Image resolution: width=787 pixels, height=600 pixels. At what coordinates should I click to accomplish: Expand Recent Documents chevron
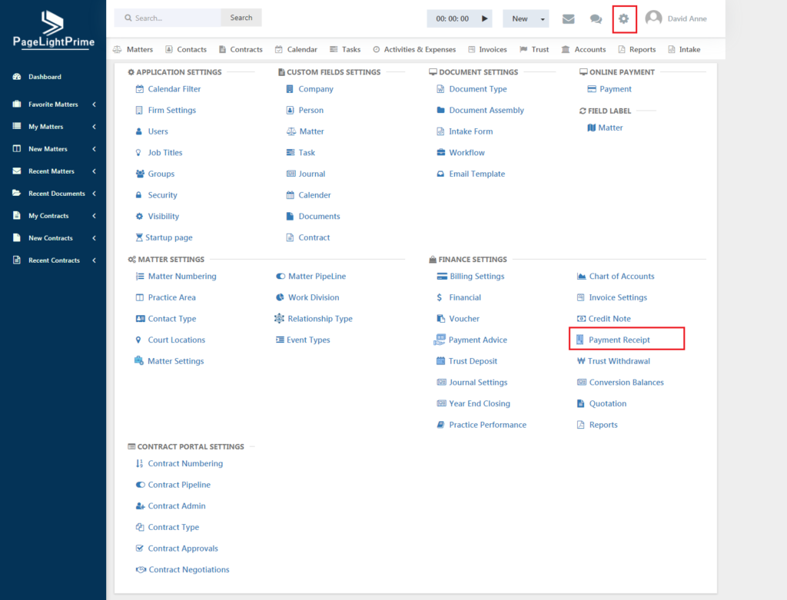click(94, 193)
